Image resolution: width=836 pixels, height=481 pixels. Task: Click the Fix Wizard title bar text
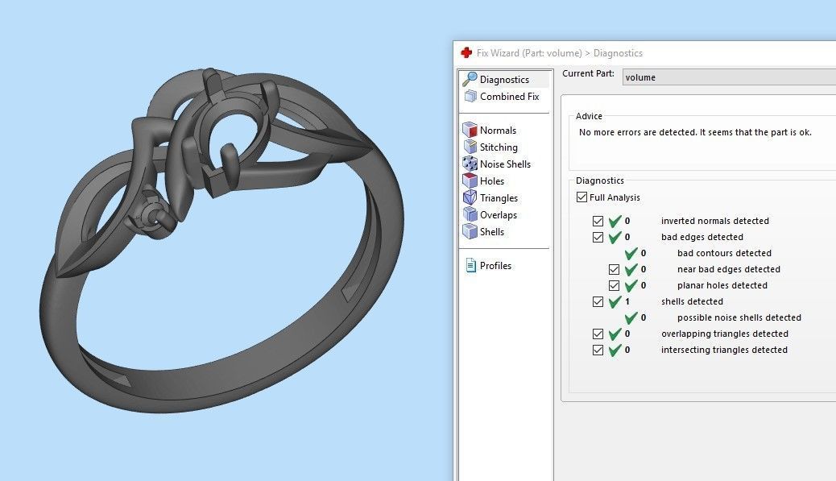tap(559, 53)
